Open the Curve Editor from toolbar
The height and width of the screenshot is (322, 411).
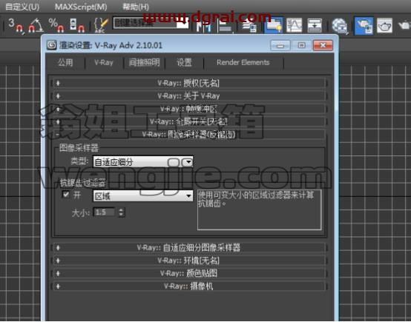tap(294, 25)
